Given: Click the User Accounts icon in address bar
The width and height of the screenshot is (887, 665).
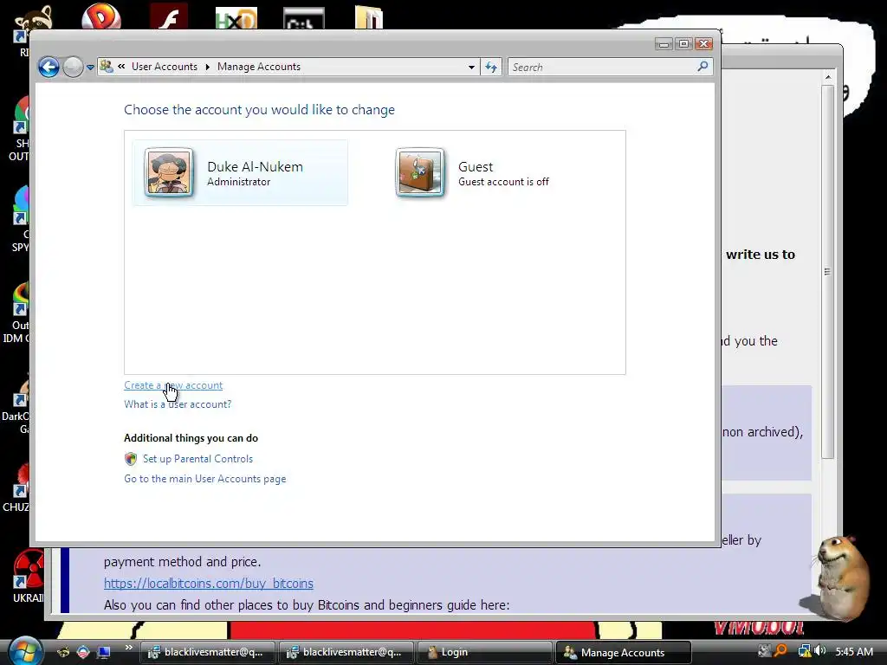Looking at the screenshot, I should pos(107,67).
